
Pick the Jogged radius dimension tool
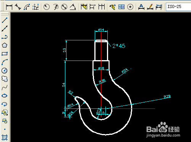click(55, 7)
